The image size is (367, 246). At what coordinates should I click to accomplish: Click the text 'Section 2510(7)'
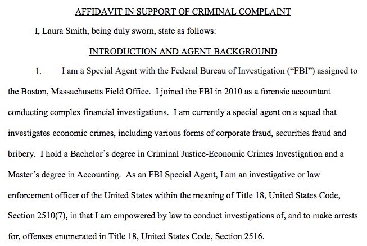point(37,216)
